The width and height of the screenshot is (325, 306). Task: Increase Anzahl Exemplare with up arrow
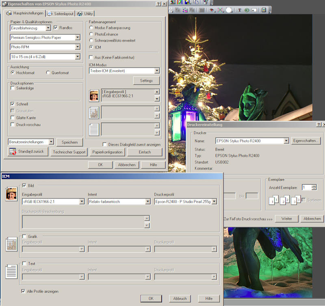pyautogui.click(x=314, y=186)
